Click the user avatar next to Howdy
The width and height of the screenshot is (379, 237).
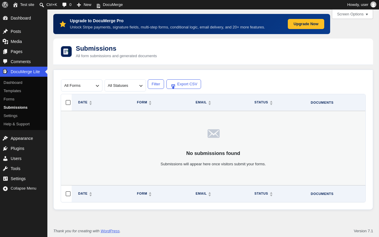373,4
